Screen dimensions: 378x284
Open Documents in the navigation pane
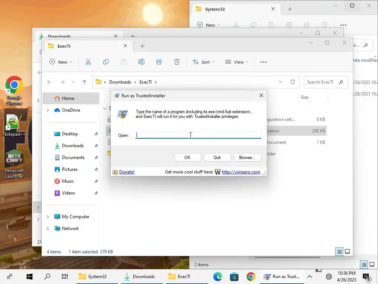(73, 158)
